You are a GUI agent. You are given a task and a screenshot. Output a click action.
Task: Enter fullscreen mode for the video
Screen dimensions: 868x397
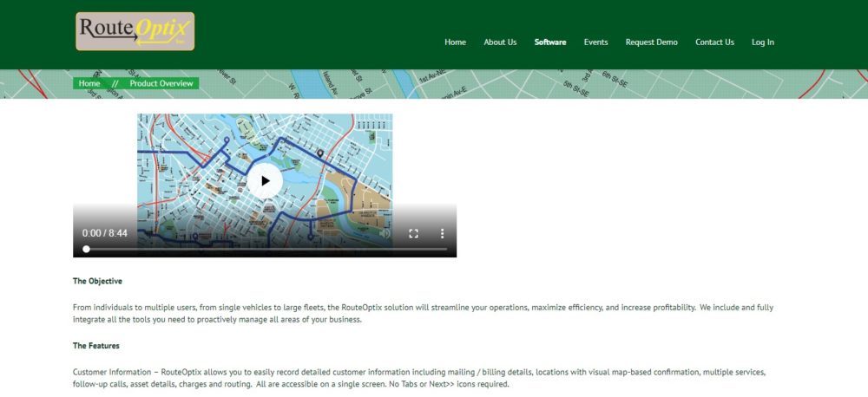413,233
